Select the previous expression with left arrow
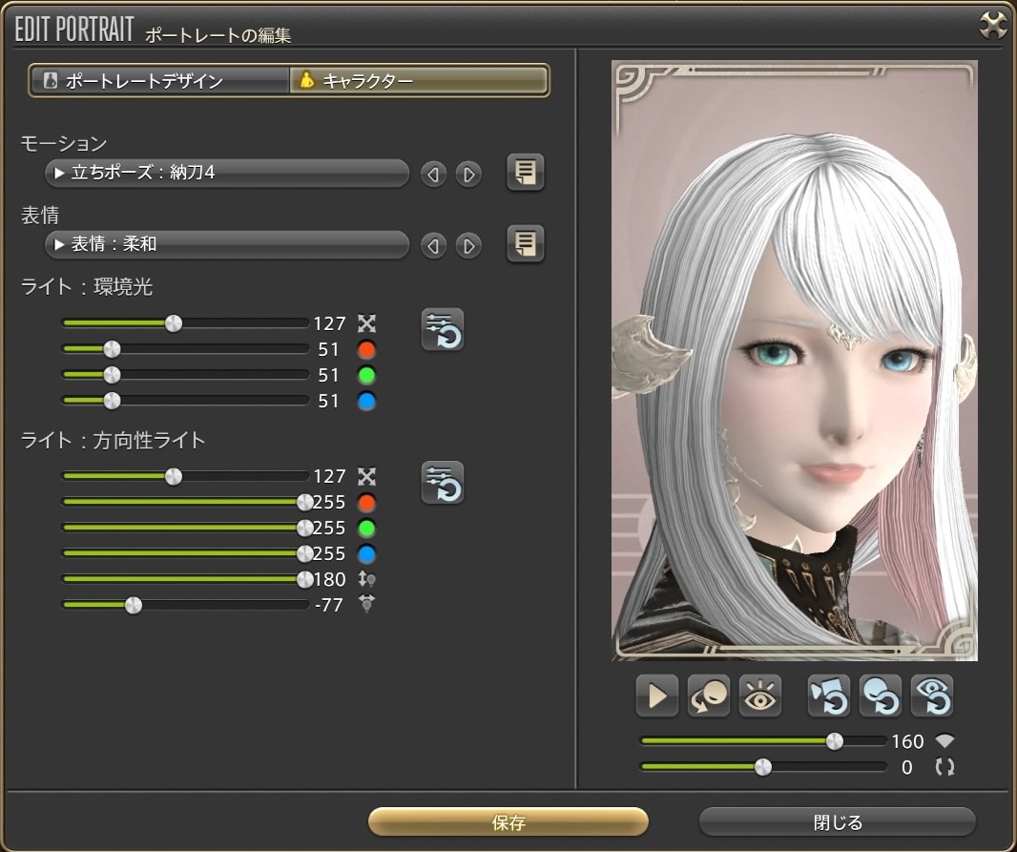Screen dimensions: 1017x852 point(433,246)
